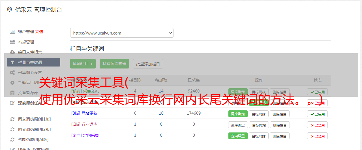This screenshot has height=150, width=362.
Task: Click the 已采集 value 174669
Action: (194, 113)
